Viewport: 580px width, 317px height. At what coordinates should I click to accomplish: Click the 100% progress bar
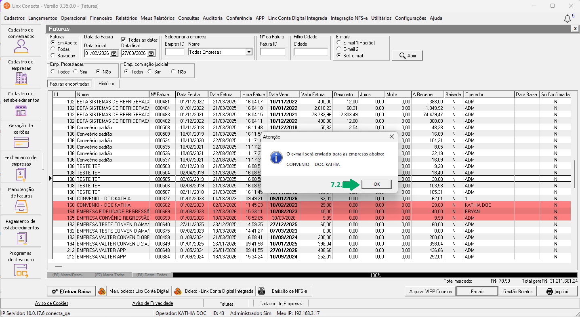click(x=375, y=275)
